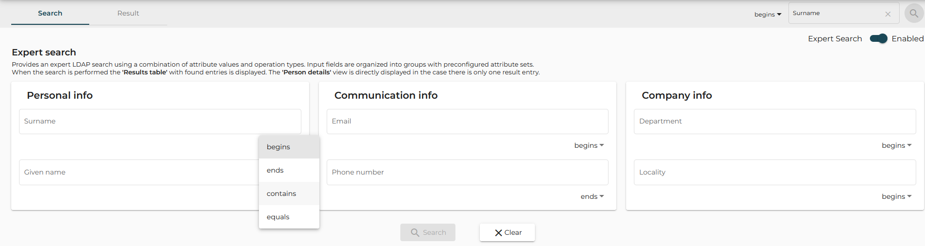
Task: Go to the Search tab
Action: click(50, 13)
